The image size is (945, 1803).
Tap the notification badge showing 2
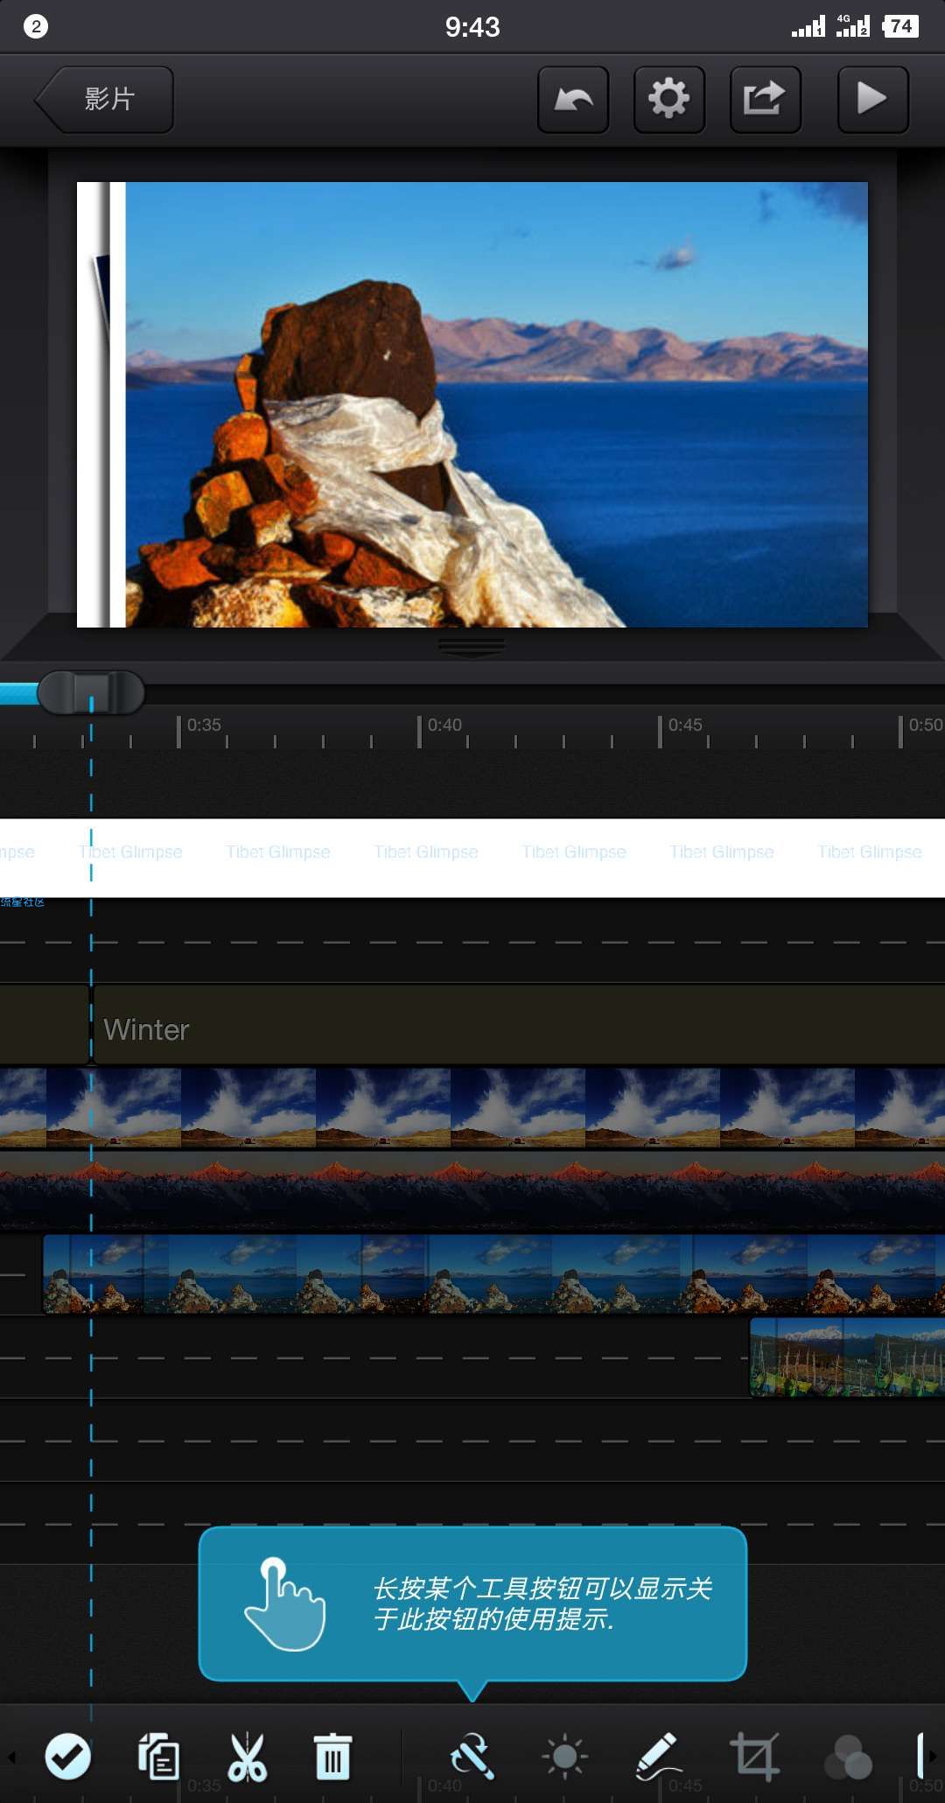pyautogui.click(x=36, y=26)
